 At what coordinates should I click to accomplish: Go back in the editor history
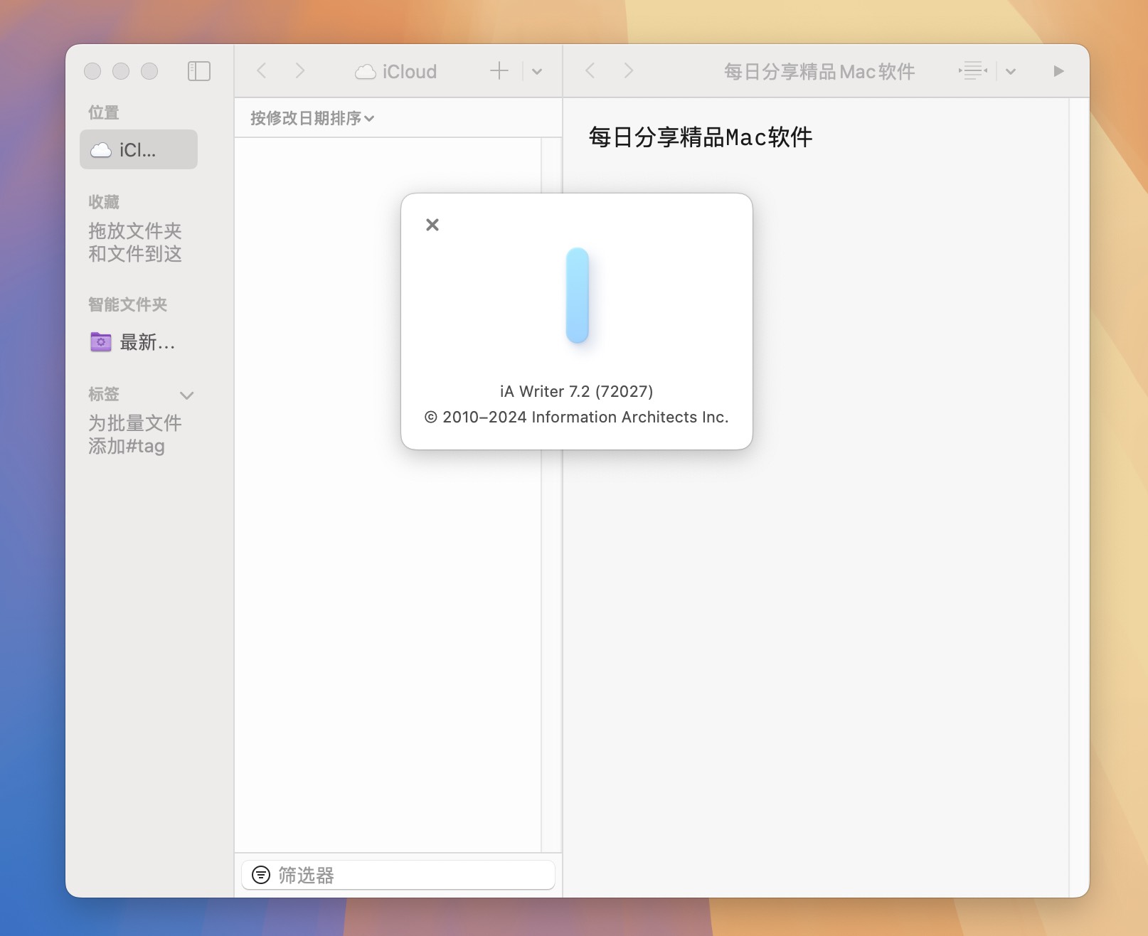click(590, 70)
